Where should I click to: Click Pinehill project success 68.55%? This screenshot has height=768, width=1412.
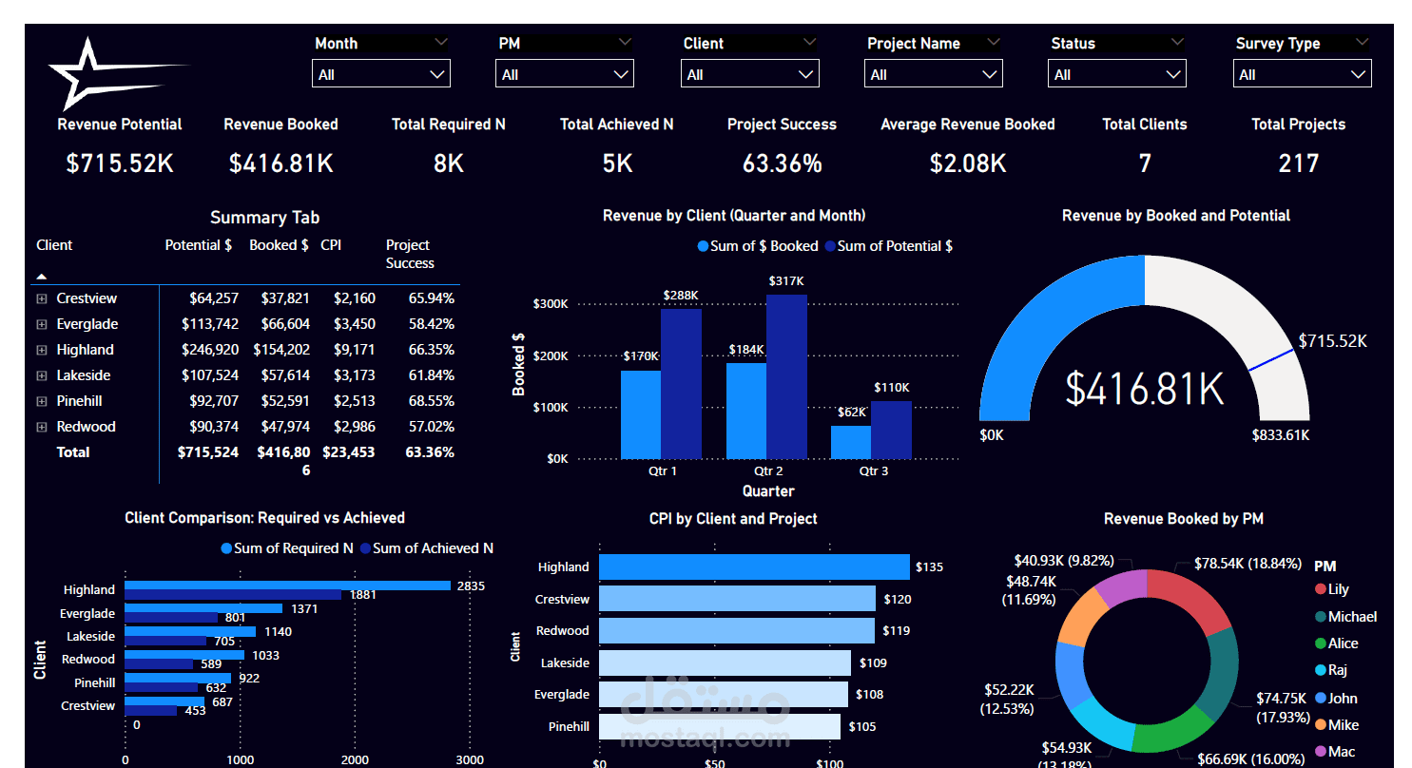click(x=432, y=401)
